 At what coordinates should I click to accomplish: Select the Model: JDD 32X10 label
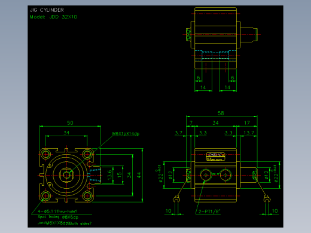click(x=53, y=17)
